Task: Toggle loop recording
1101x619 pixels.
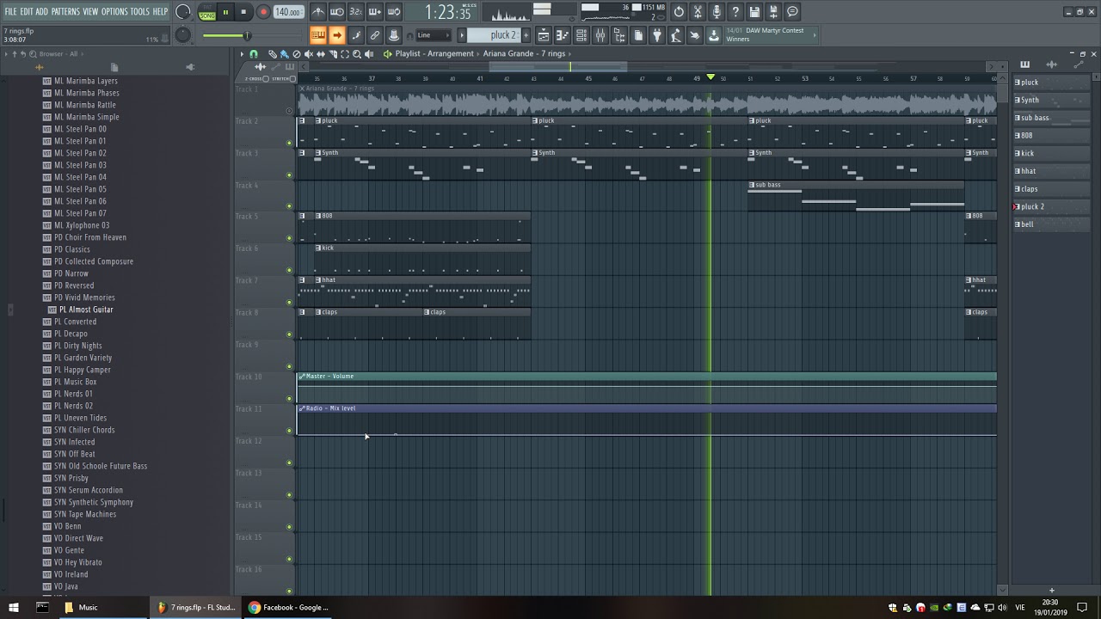Action: (394, 12)
